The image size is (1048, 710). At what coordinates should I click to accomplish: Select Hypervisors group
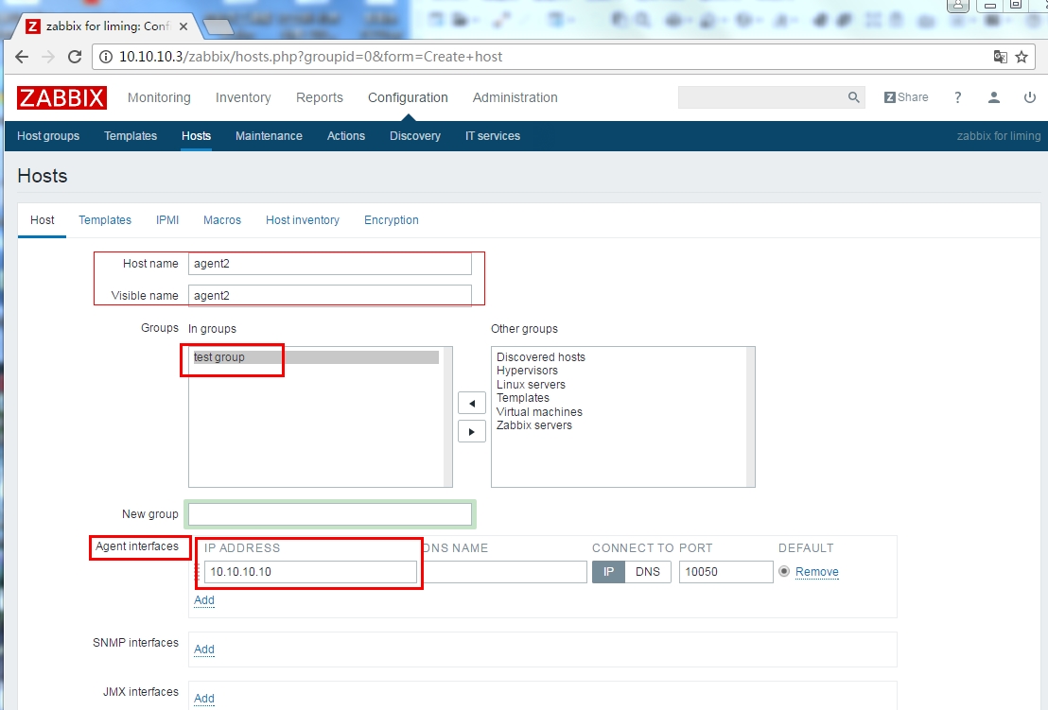[x=527, y=371]
